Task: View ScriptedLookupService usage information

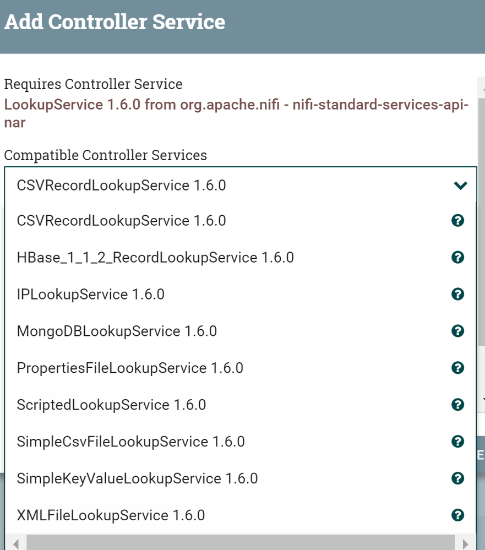Action: tap(457, 404)
